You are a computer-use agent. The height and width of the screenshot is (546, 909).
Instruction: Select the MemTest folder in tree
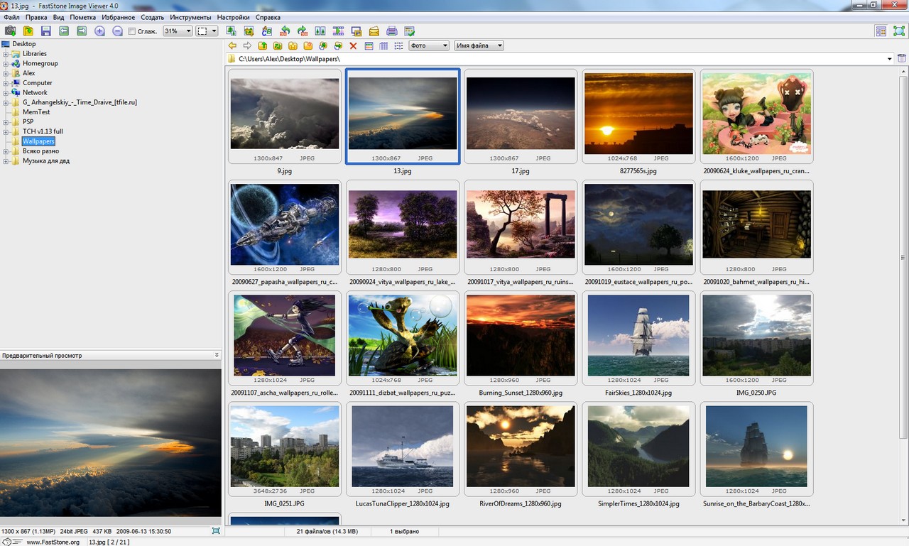pos(36,112)
